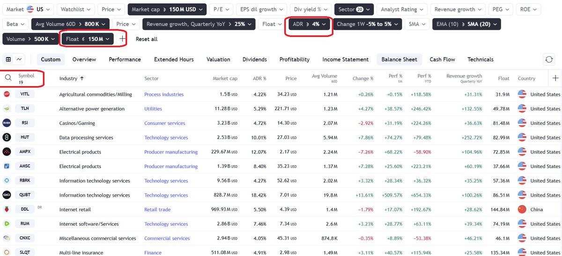Sort by the ADR % column header
The image size is (562, 256).
(259, 78)
